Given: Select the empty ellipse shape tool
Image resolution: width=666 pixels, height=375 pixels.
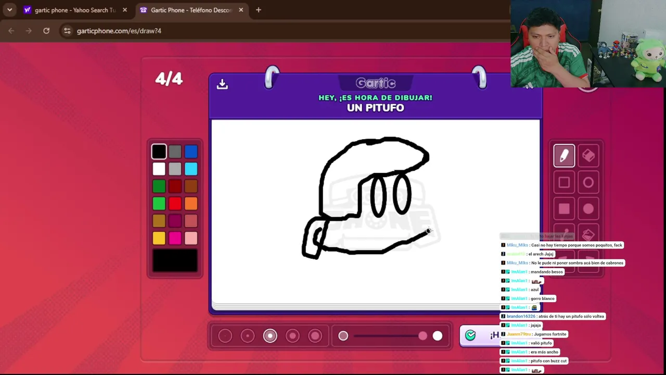Looking at the screenshot, I should pyautogui.click(x=588, y=182).
